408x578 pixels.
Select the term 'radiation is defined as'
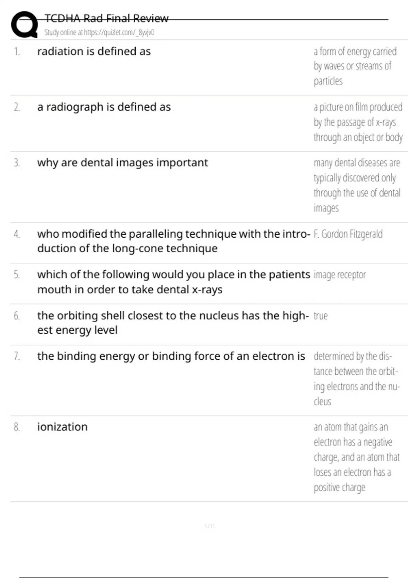pos(94,51)
